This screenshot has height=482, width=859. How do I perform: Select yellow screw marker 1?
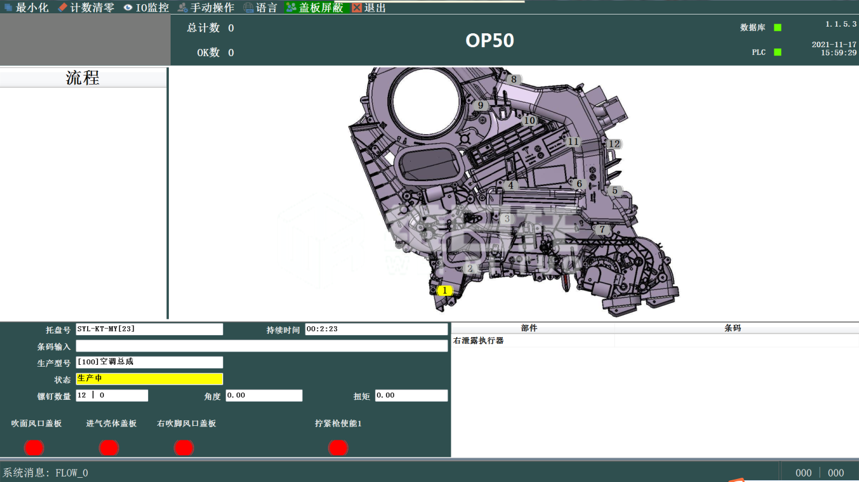445,291
